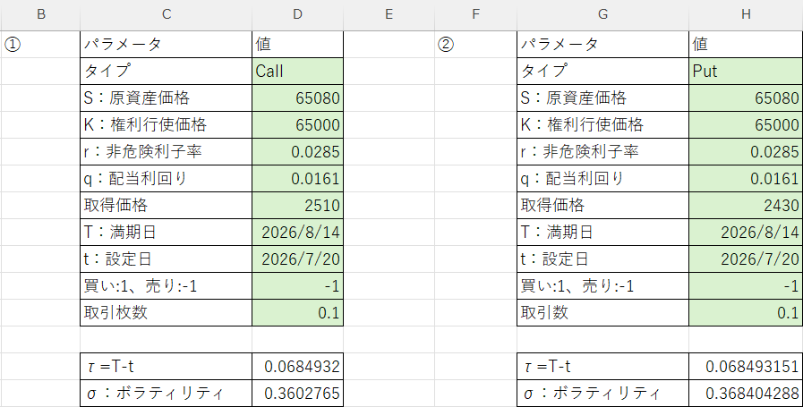The image size is (803, 407).
Task: Select the circled ① label cell
Action: [40, 45]
